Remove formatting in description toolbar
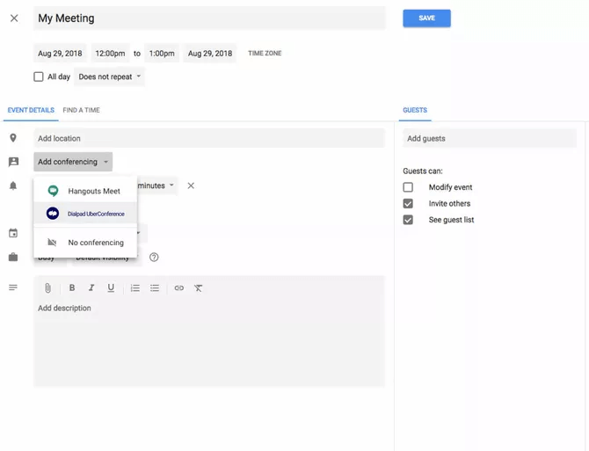The height and width of the screenshot is (451, 589). tap(199, 288)
